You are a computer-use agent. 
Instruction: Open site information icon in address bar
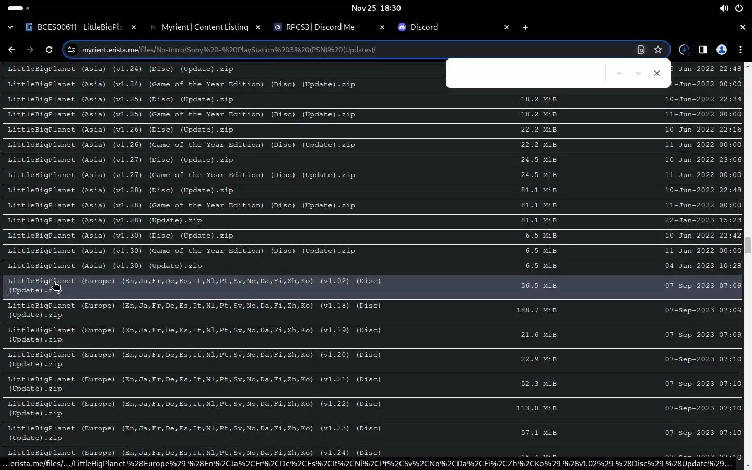click(x=72, y=50)
